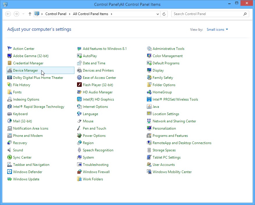Click the Color Management icon

point(149,56)
